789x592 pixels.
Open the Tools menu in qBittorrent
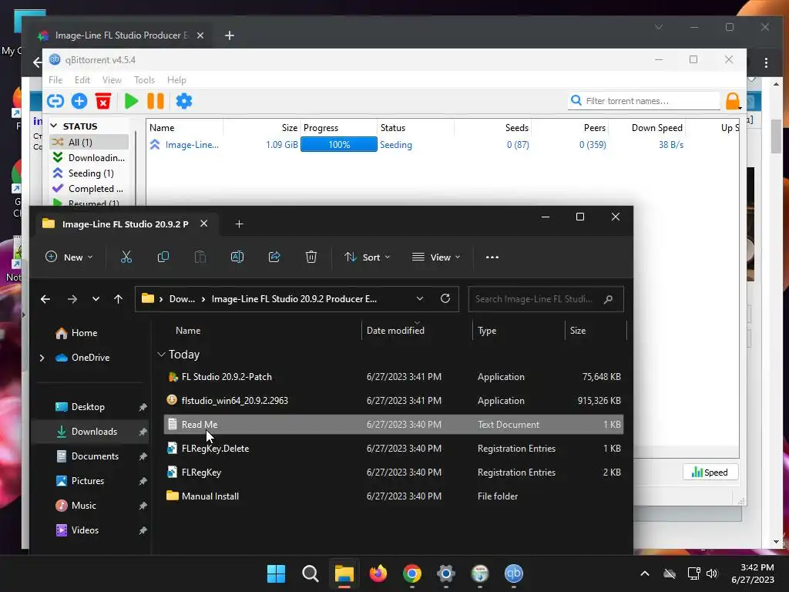click(144, 79)
